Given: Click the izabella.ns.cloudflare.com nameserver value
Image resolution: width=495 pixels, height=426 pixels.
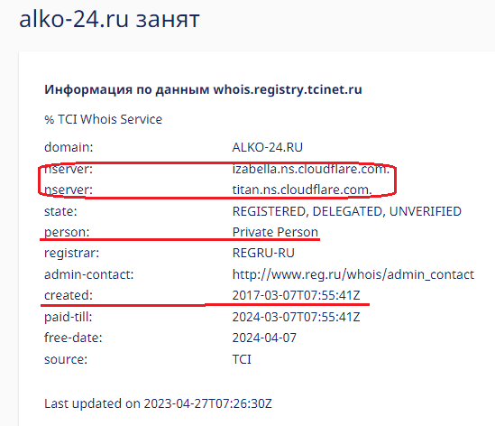Looking at the screenshot, I should tap(311, 169).
